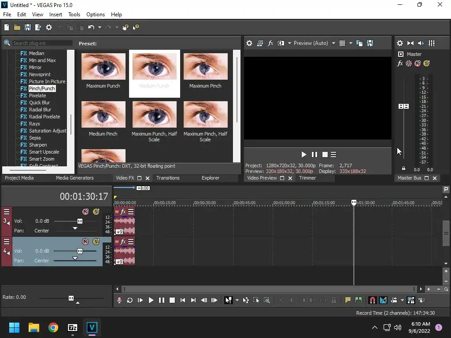Screen dimensions: 451x338
Task: Insert a region with green icon
Action: 359,300
